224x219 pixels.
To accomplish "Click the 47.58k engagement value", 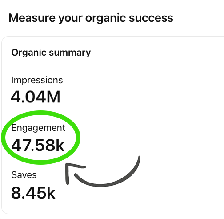I will (38, 145).
